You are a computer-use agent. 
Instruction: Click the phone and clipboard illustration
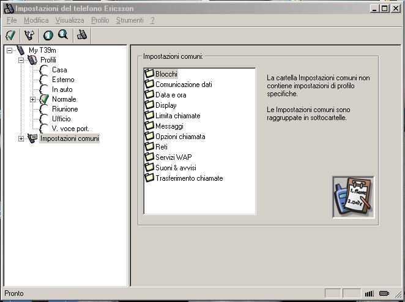[354, 197]
